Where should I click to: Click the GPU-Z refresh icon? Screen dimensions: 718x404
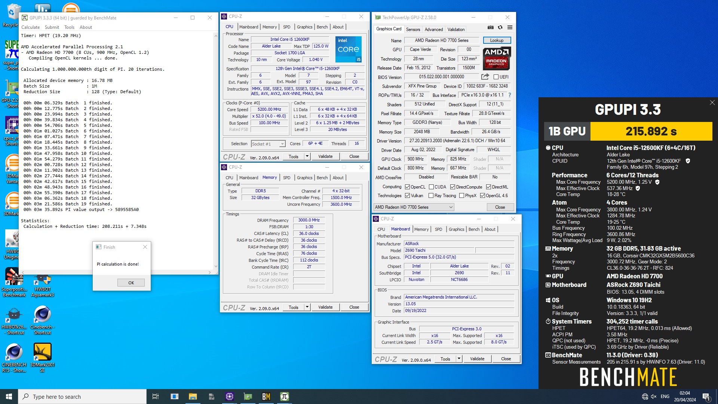coord(500,27)
